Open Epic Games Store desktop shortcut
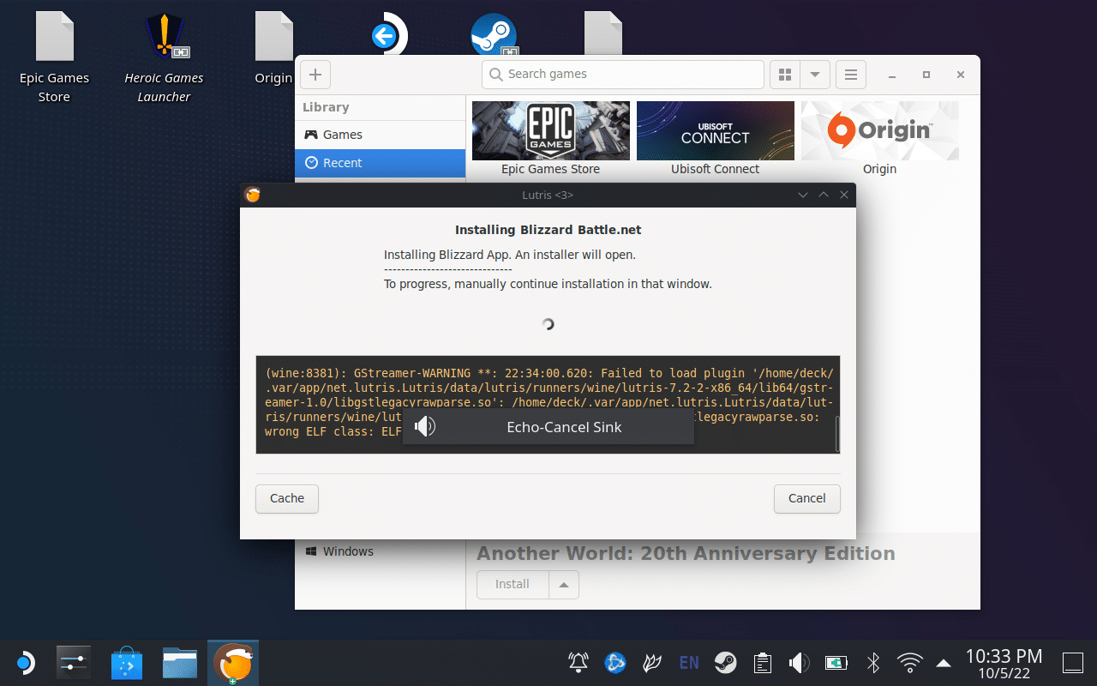The image size is (1097, 686). point(54,57)
